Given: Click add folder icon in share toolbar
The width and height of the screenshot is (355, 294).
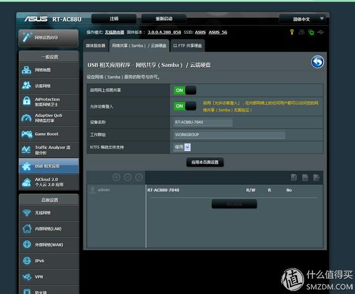Looking at the screenshot, I should (294, 177).
